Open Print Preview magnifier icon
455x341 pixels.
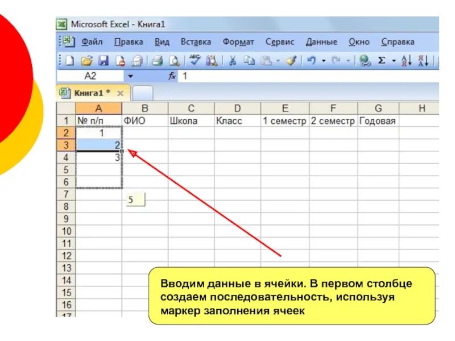coord(174,61)
